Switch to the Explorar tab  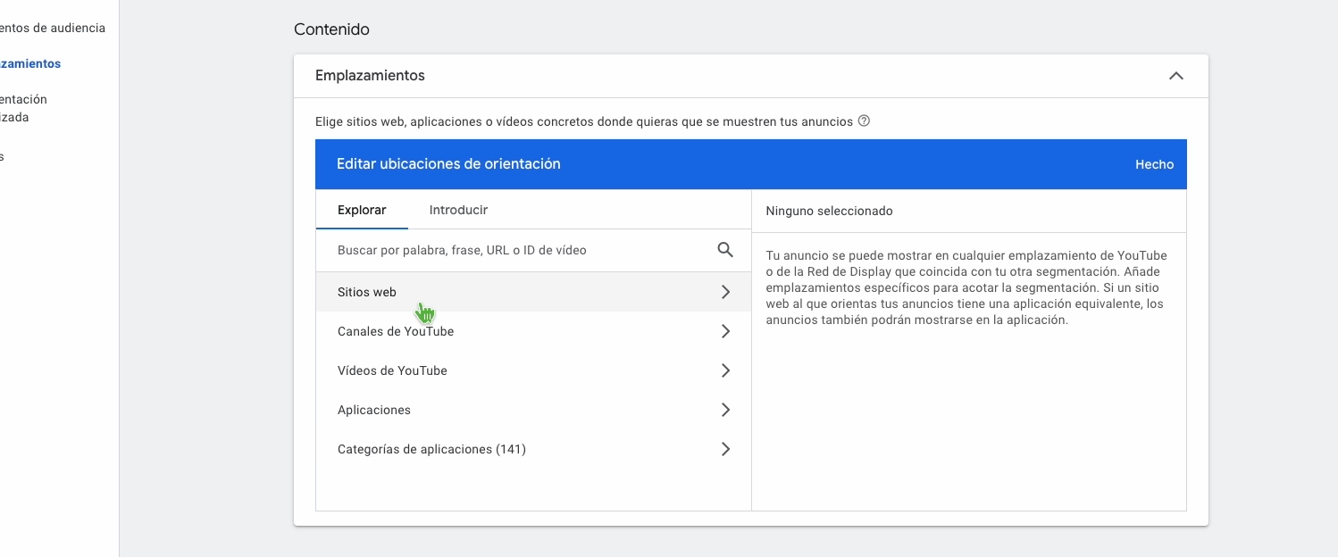click(362, 210)
